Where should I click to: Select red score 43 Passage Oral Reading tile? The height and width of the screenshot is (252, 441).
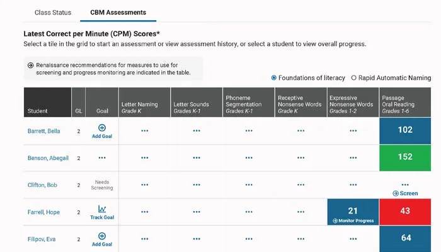point(405,212)
